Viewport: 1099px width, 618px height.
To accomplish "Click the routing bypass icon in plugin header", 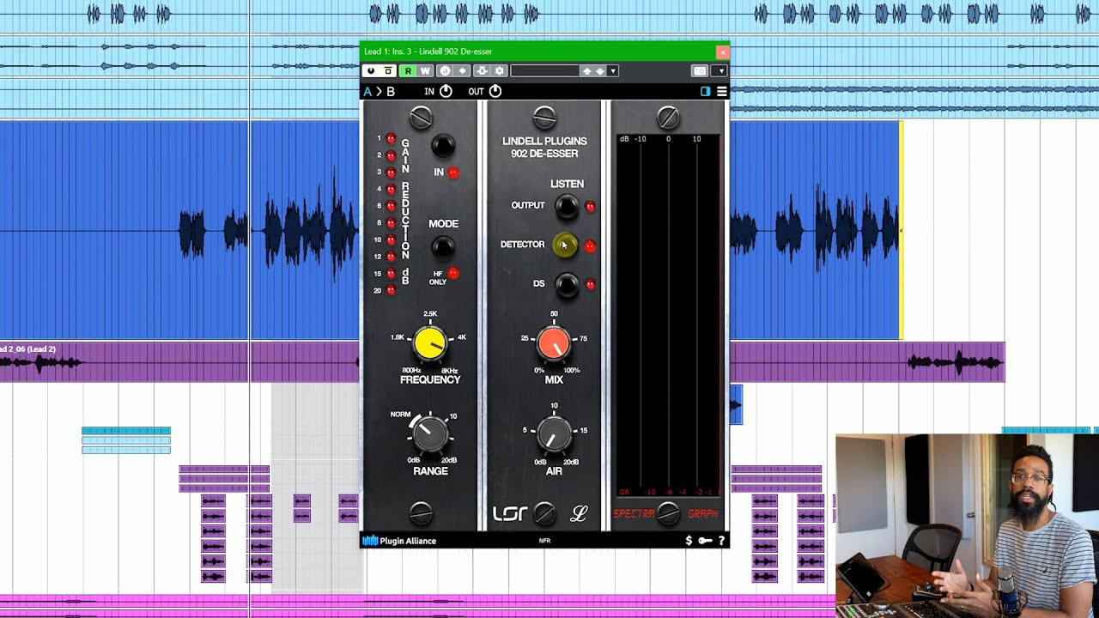I will tap(388, 71).
